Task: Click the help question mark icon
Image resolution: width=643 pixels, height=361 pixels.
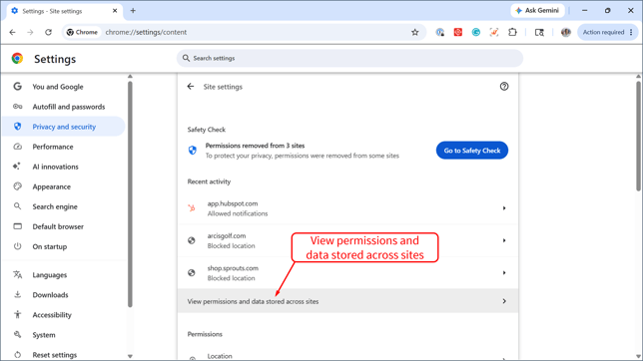Action: [x=504, y=87]
